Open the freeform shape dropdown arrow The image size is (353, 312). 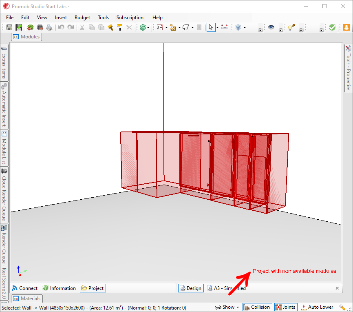tap(192, 28)
